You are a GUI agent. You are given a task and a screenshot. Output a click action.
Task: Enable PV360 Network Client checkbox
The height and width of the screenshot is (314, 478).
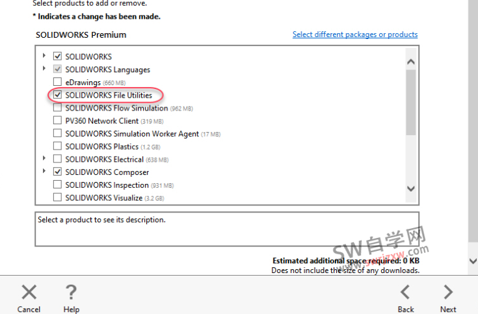57,120
